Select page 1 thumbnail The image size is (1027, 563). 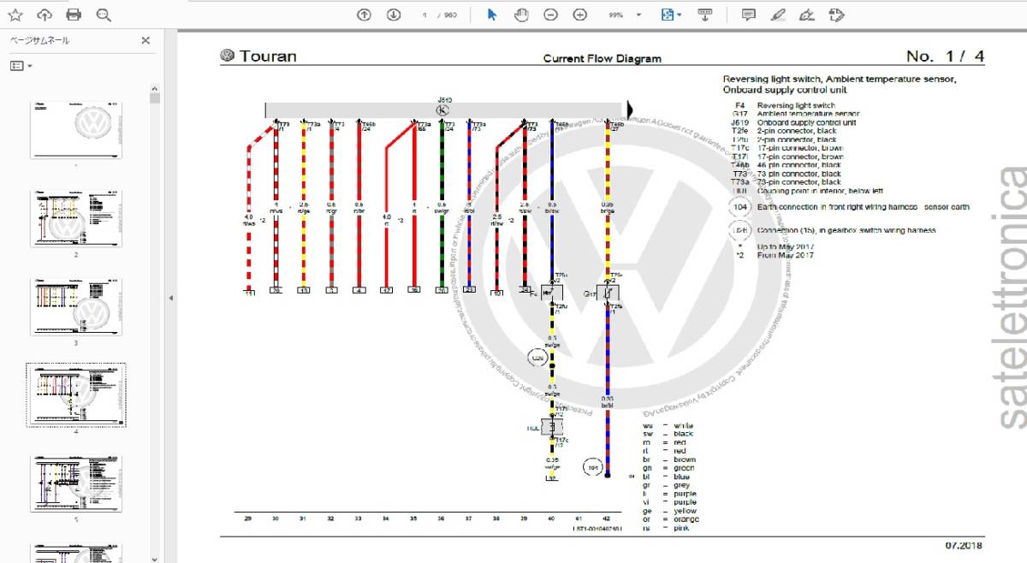point(76,131)
